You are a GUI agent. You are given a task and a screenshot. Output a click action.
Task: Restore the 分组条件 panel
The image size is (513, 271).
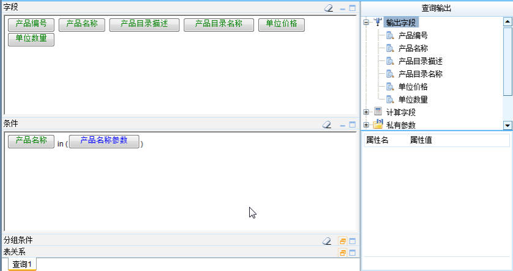[x=343, y=241]
